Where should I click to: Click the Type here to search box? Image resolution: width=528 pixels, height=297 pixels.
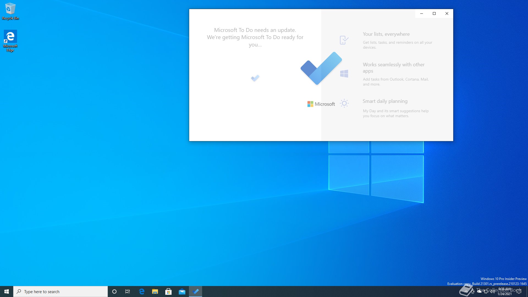point(61,291)
